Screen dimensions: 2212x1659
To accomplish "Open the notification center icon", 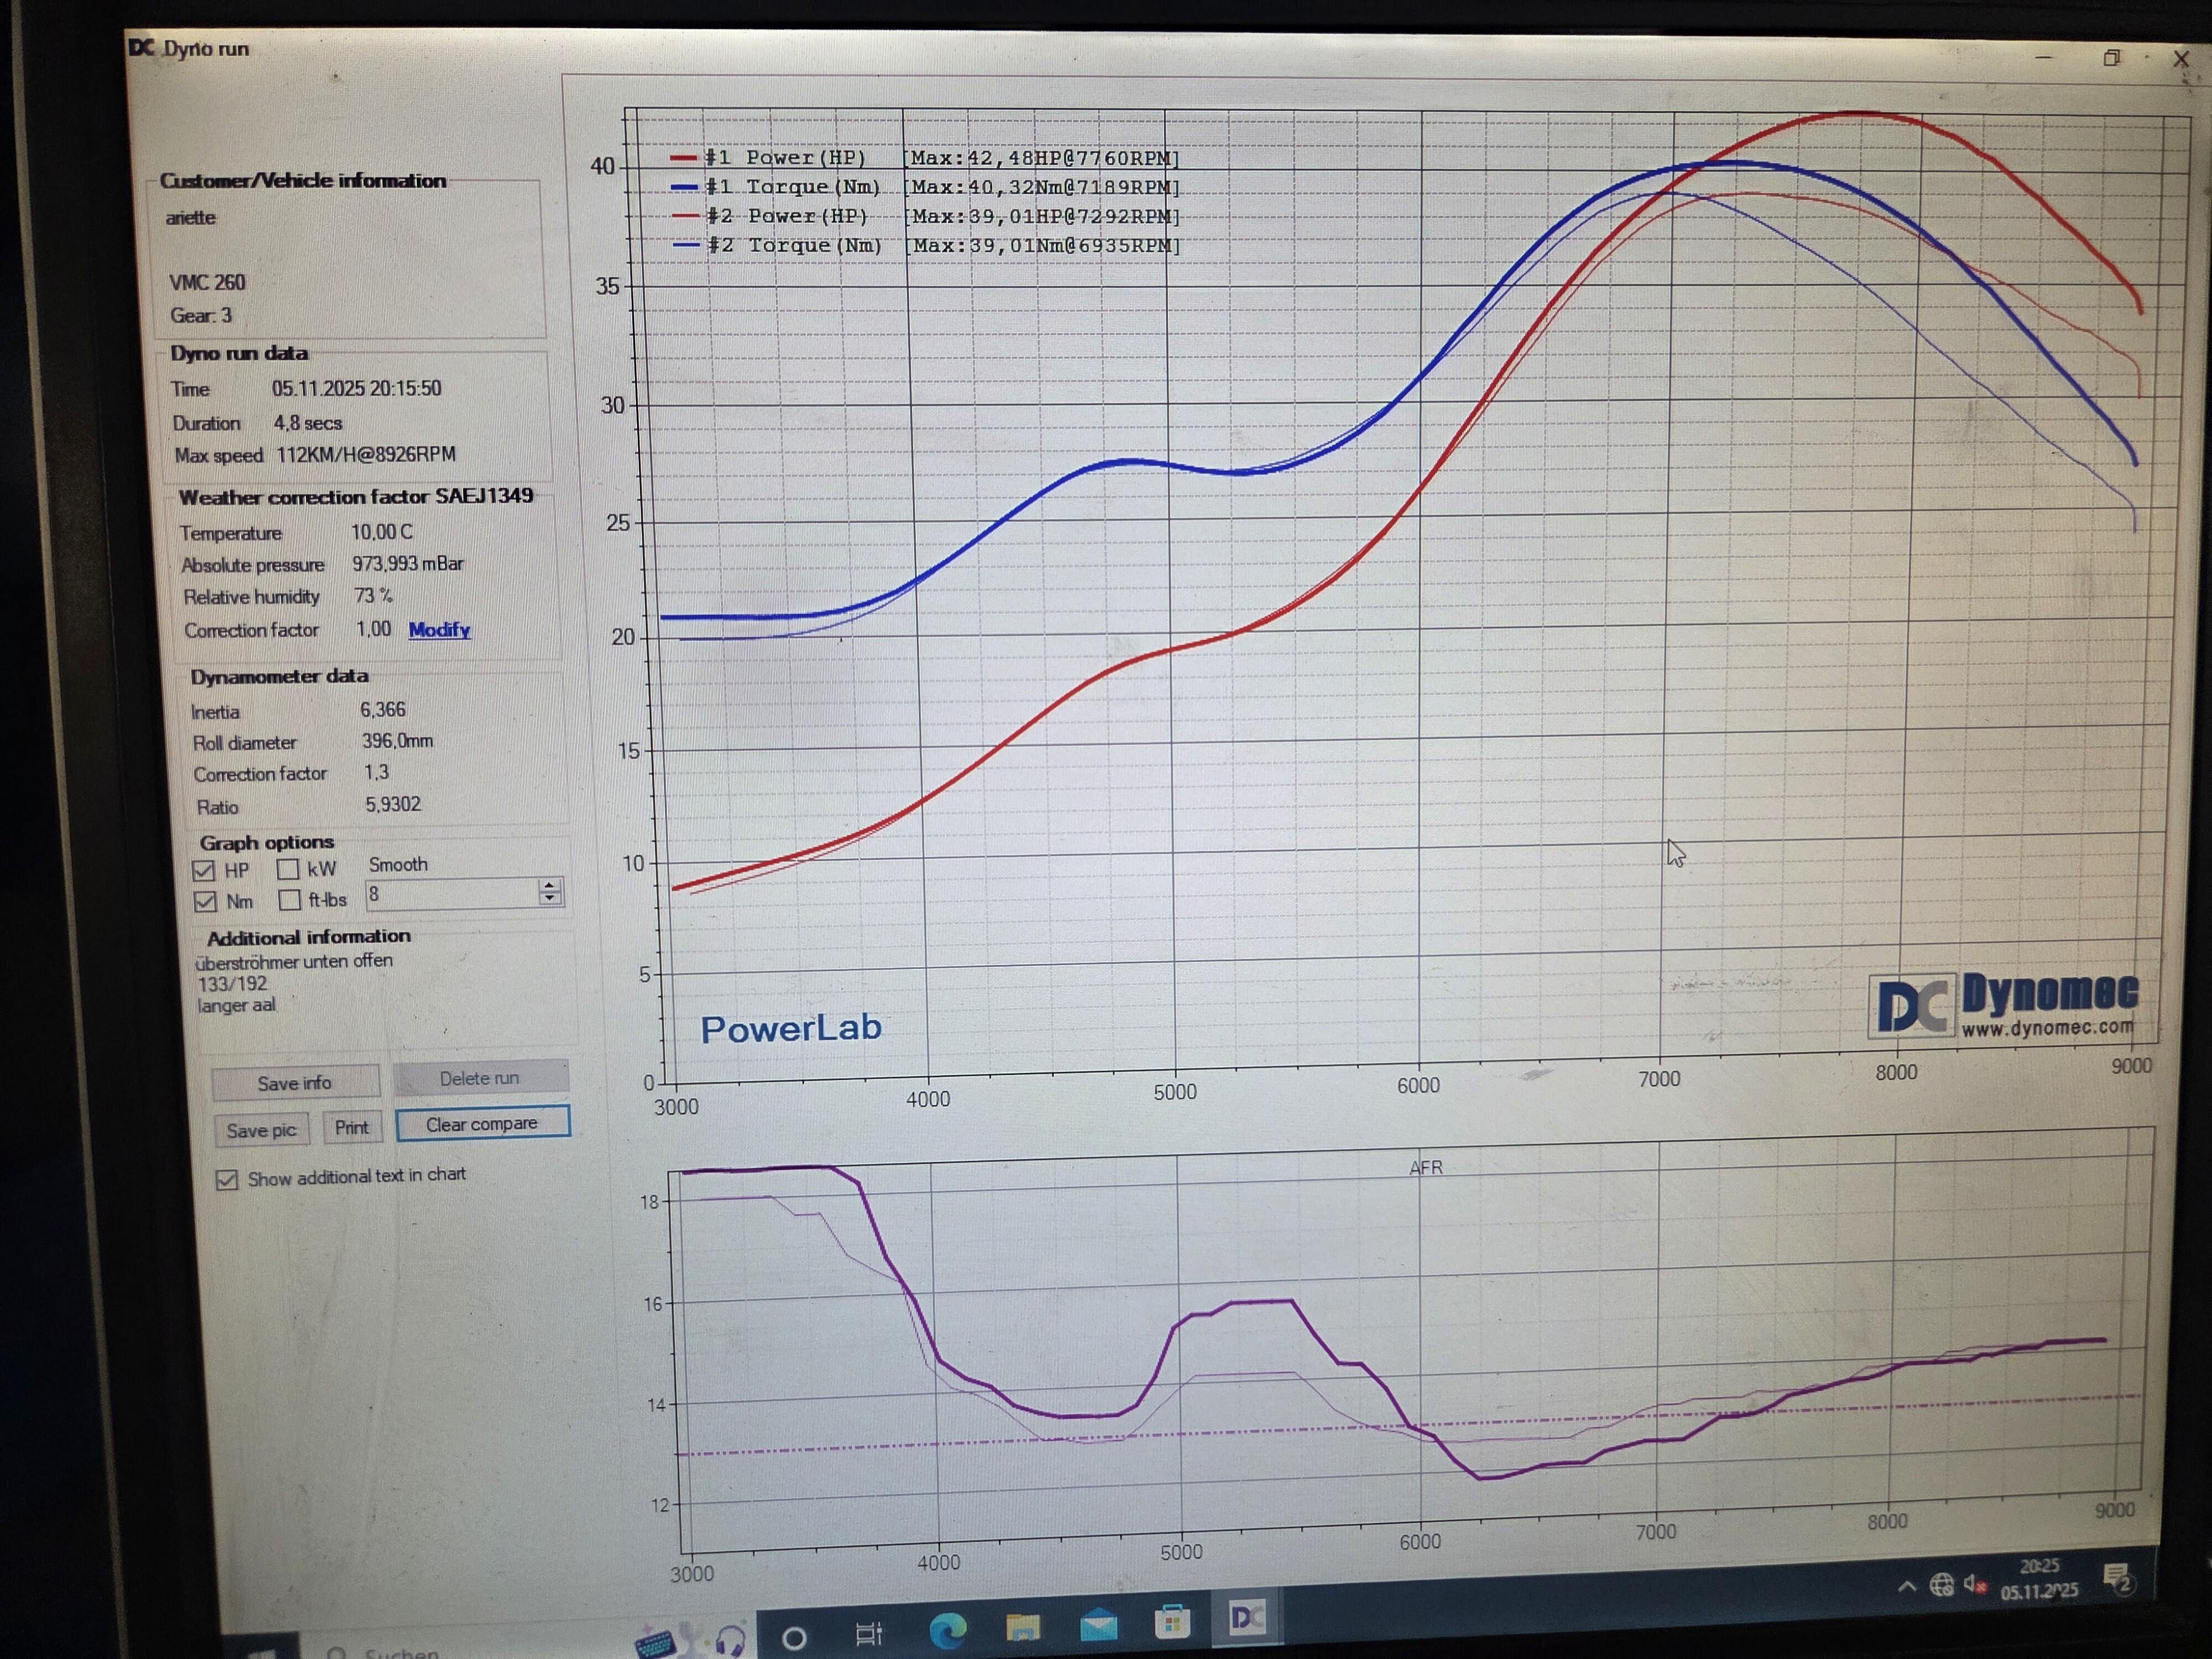I will point(2118,1579).
